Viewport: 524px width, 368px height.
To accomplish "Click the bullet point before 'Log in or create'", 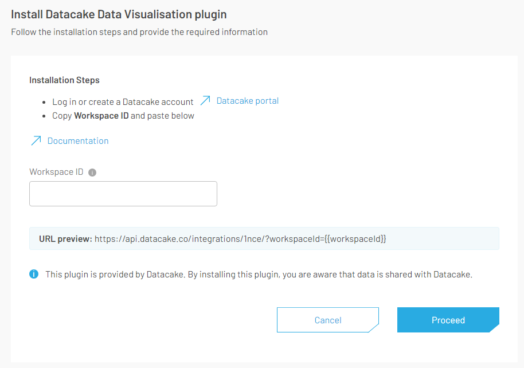I will (x=45, y=102).
